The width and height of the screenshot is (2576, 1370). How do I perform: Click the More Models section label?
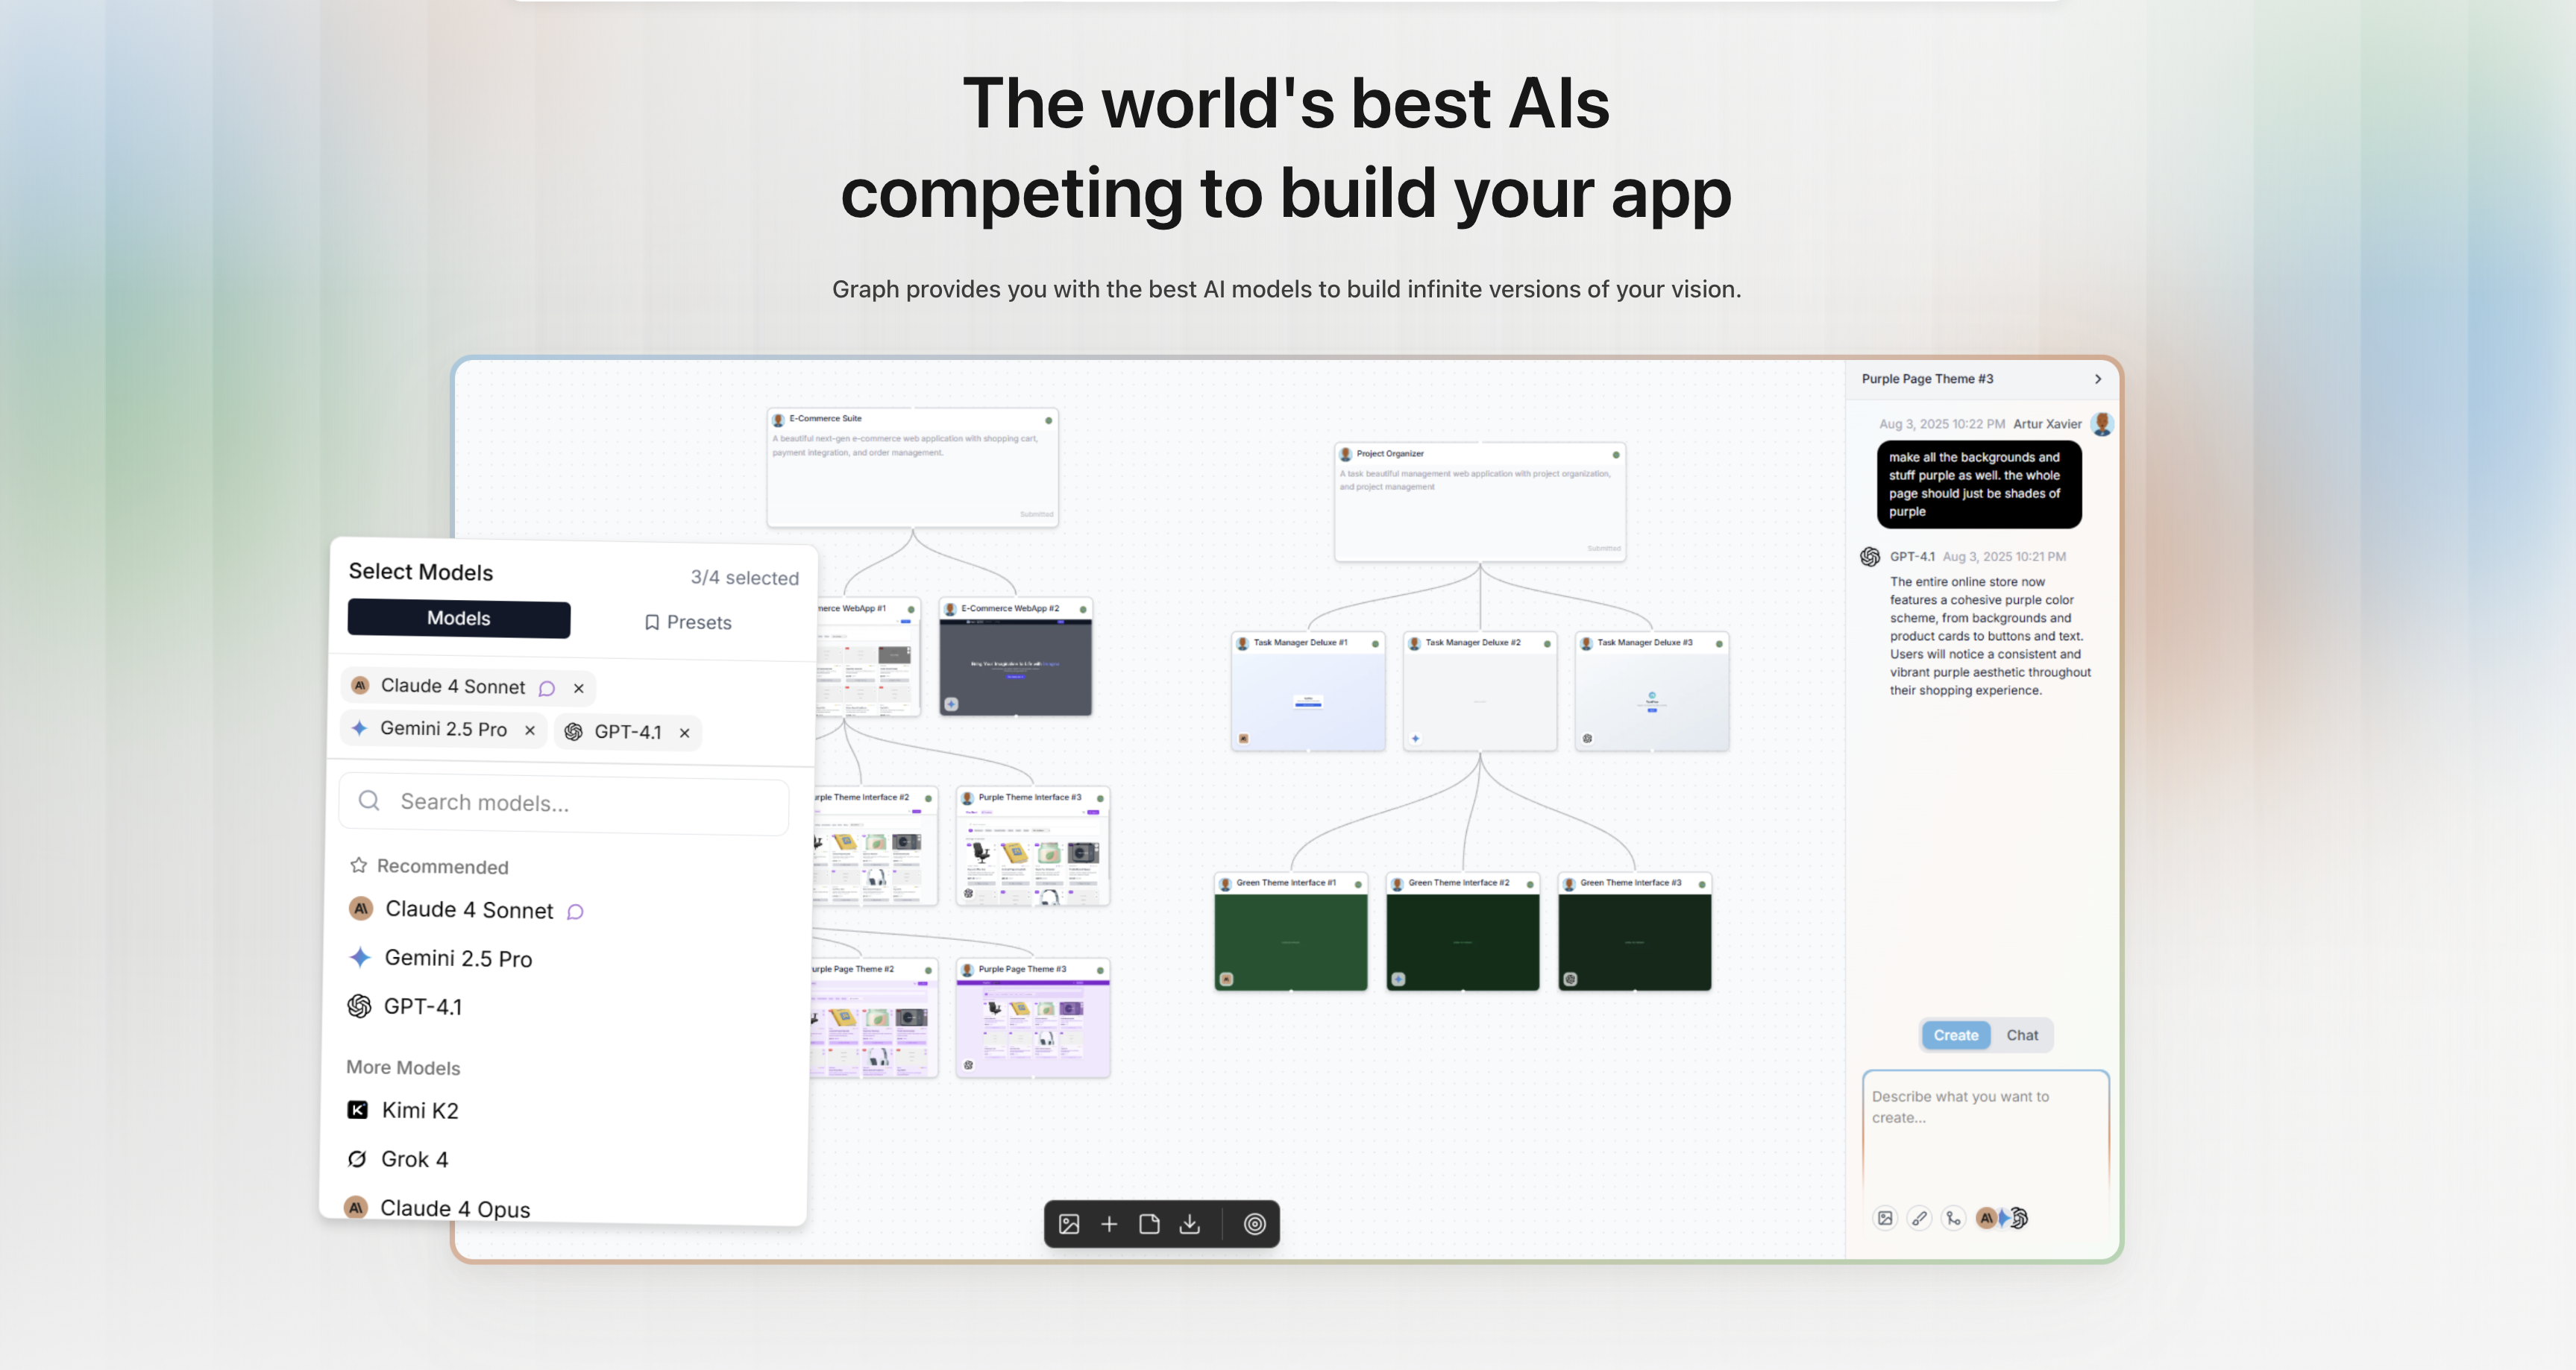click(403, 1067)
